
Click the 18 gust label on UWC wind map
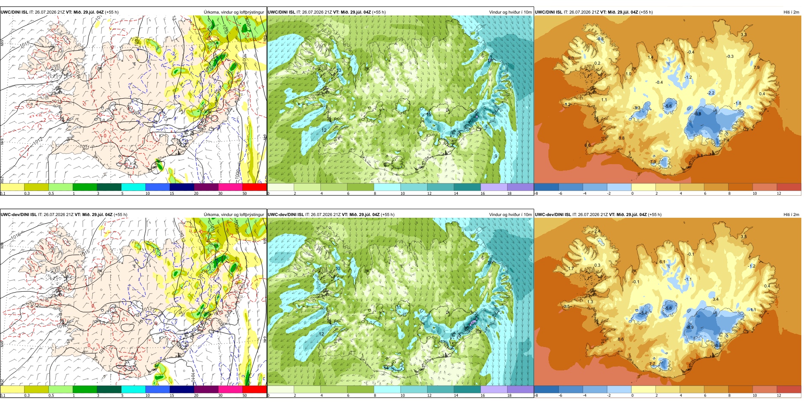[x=490, y=60]
